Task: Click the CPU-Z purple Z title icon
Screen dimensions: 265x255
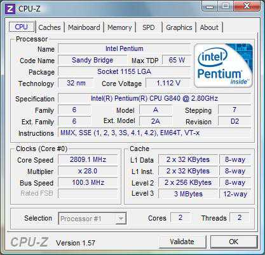Action: pyautogui.click(x=10, y=9)
